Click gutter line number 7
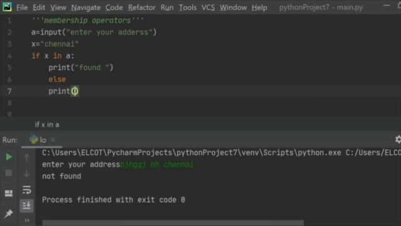The height and width of the screenshot is (226, 401). click(9, 91)
